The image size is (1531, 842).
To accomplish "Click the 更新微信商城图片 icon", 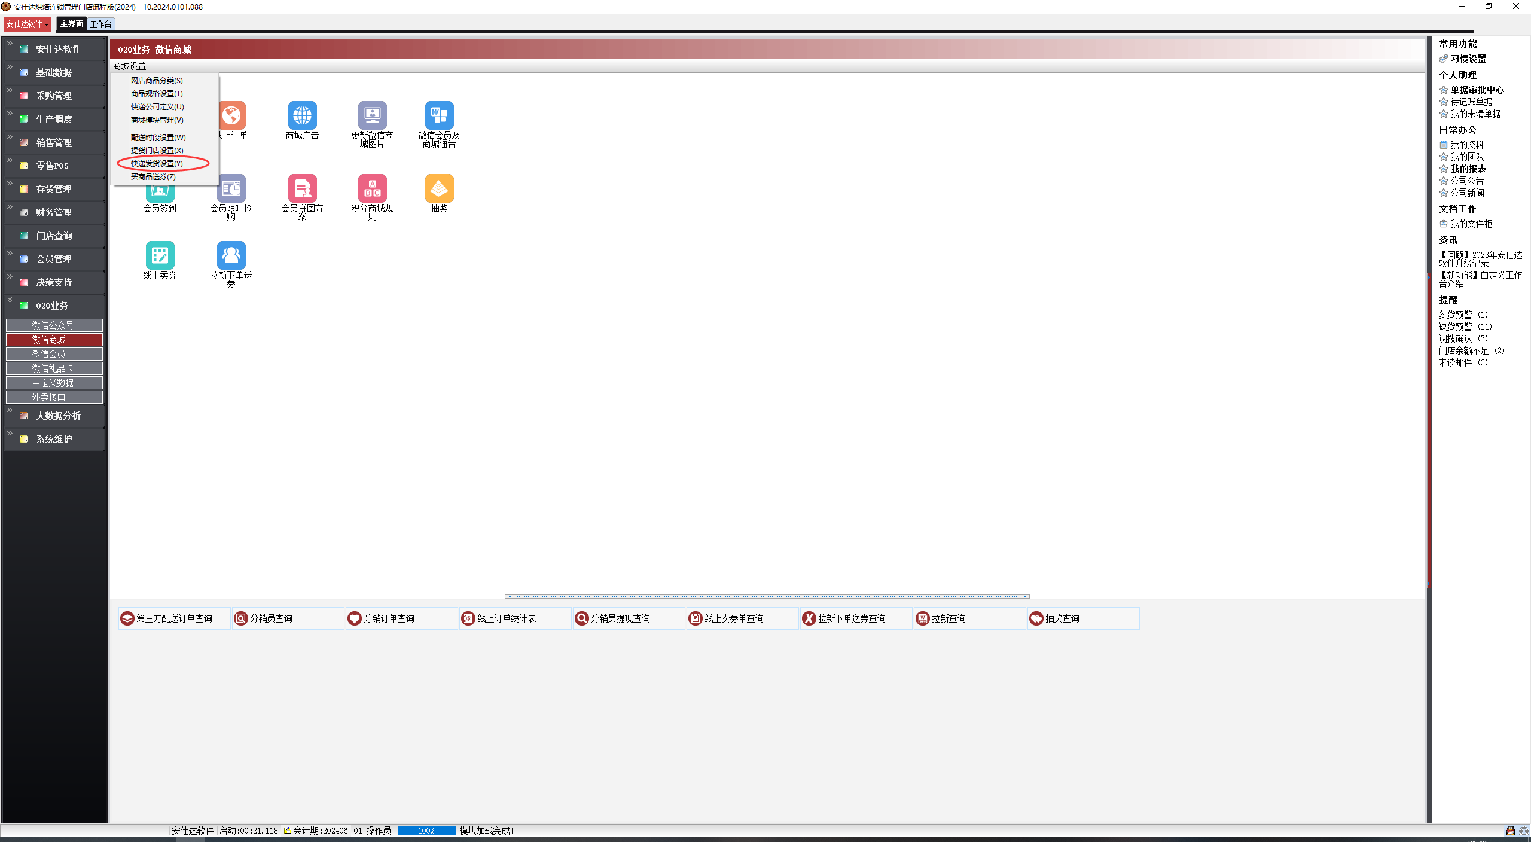I will tap(372, 115).
